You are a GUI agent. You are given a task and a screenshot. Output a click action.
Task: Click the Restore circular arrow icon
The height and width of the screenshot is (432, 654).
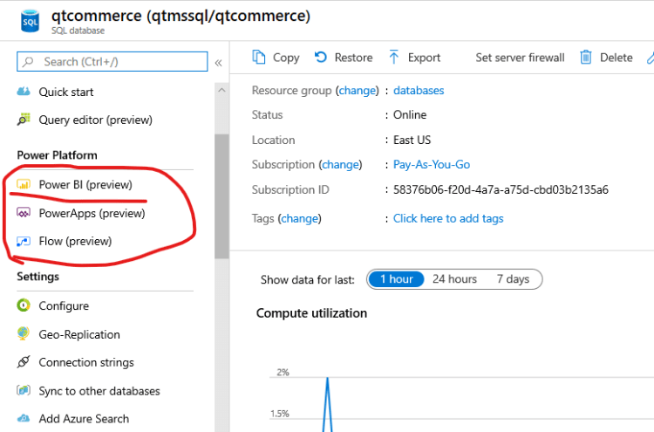coord(321,58)
